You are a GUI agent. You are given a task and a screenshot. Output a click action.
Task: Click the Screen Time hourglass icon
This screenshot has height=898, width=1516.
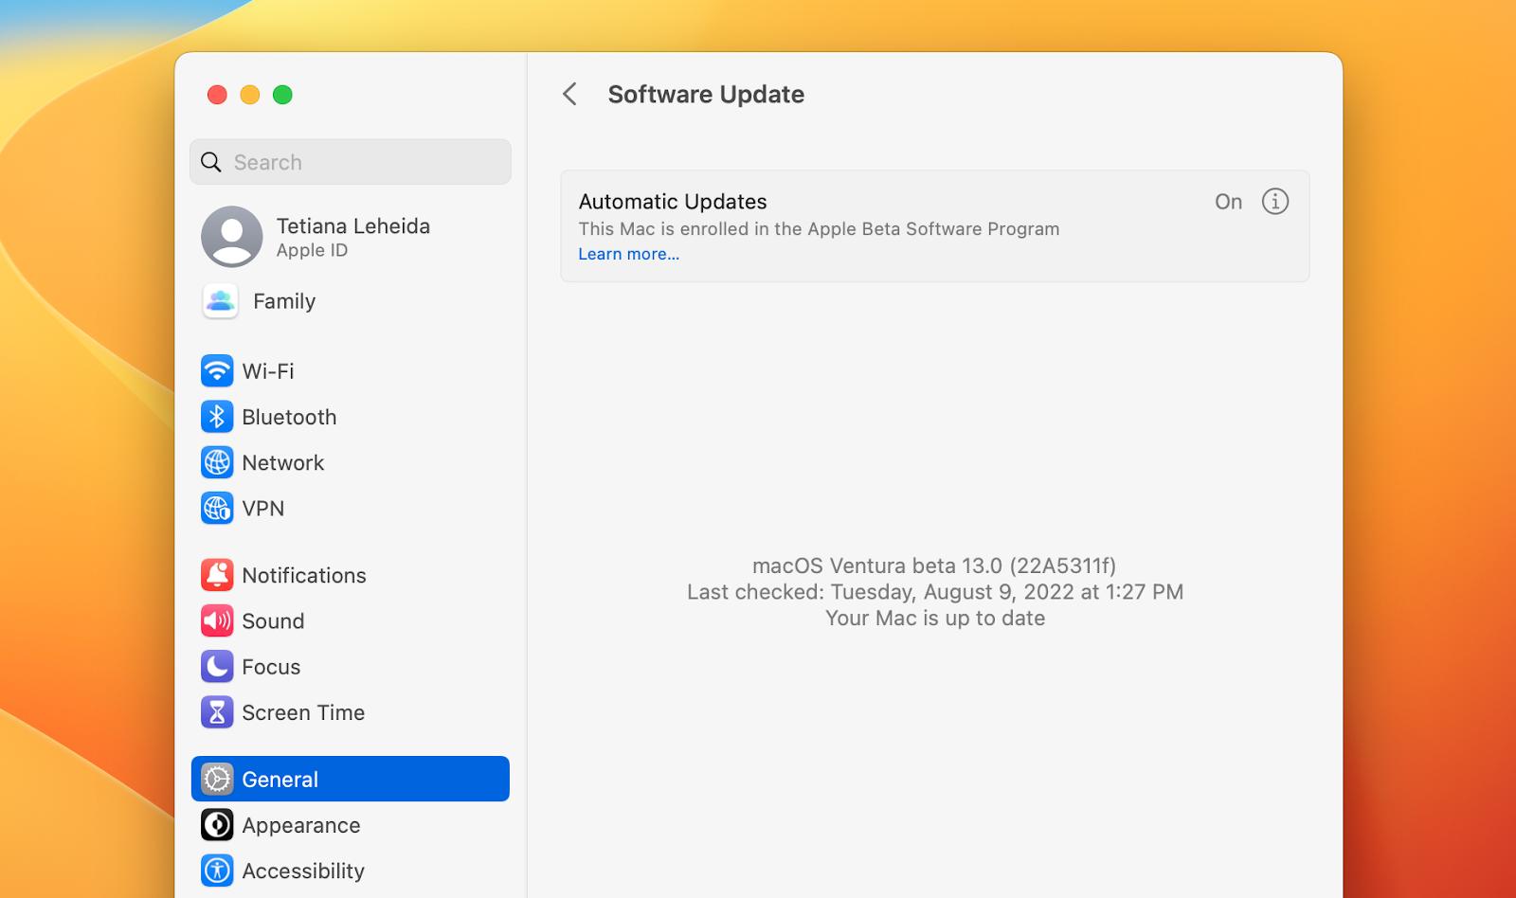(217, 712)
